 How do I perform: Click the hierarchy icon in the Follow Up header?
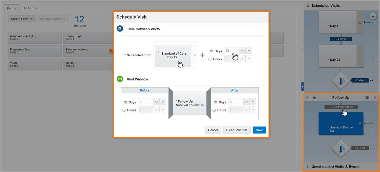point(315,98)
